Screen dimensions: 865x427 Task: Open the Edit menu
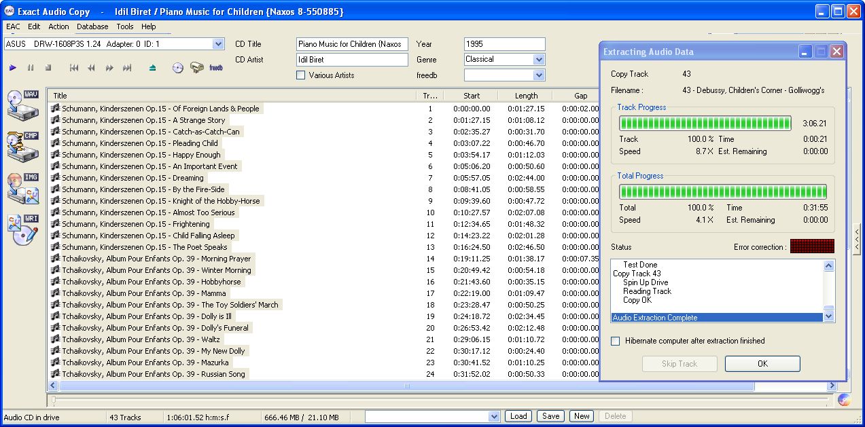[34, 27]
